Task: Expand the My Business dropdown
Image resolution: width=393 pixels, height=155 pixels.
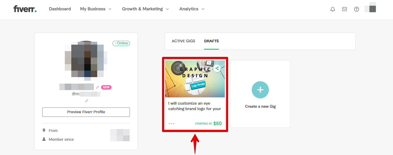Action: point(96,9)
